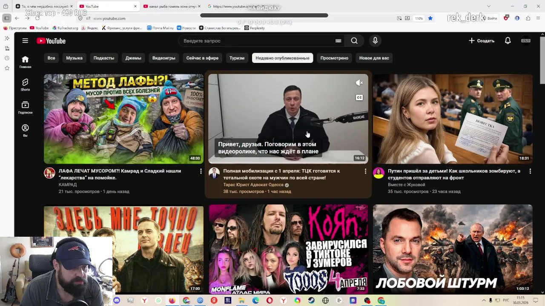The width and height of the screenshot is (545, 306).
Task: Open YouTube notifications bell
Action: click(x=508, y=41)
